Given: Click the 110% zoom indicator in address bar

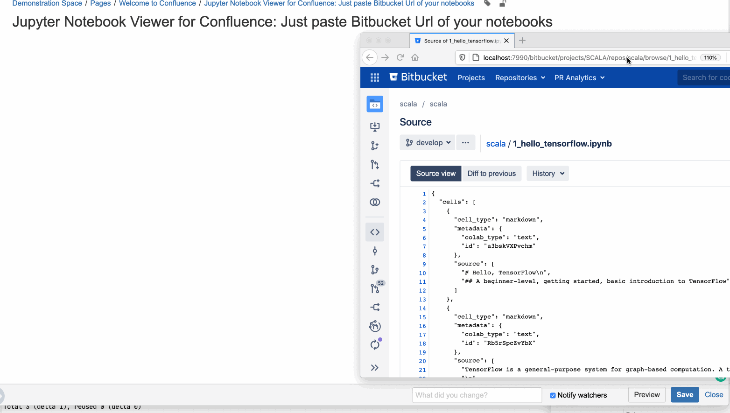Looking at the screenshot, I should (x=710, y=57).
